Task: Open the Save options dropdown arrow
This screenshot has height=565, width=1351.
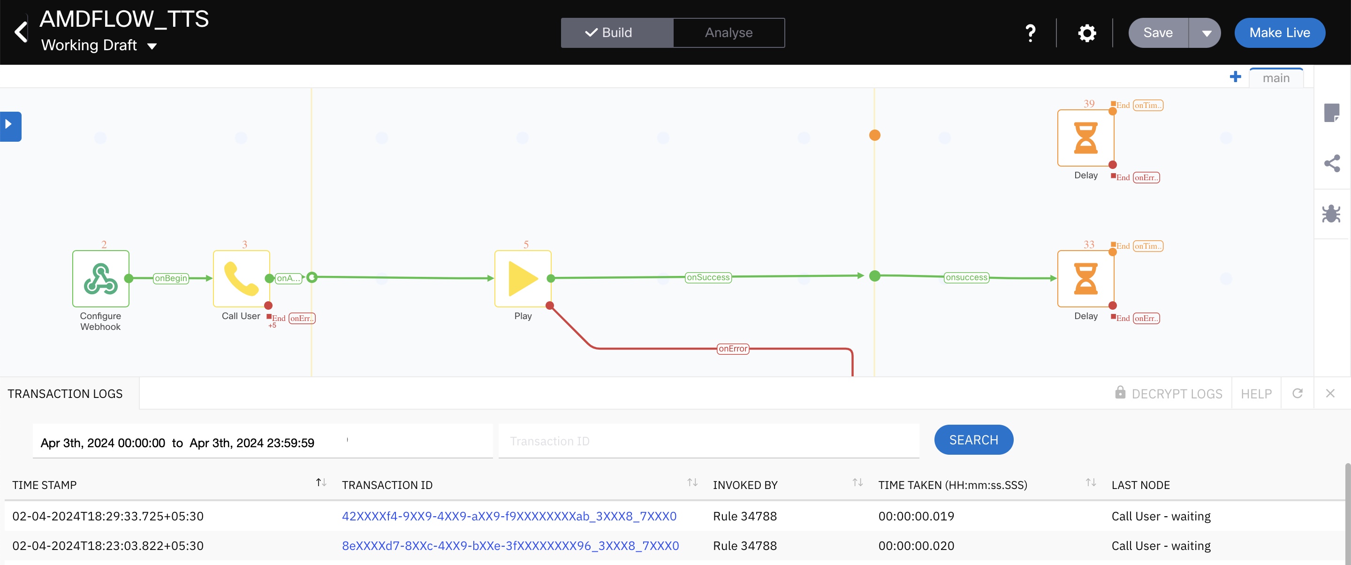Action: pyautogui.click(x=1206, y=33)
